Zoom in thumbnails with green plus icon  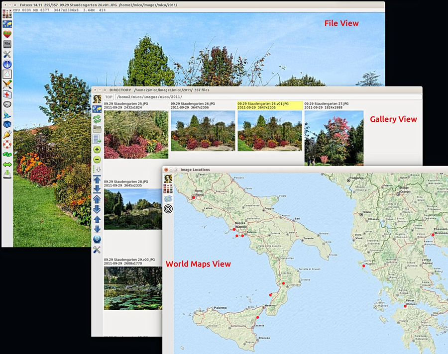point(97,149)
